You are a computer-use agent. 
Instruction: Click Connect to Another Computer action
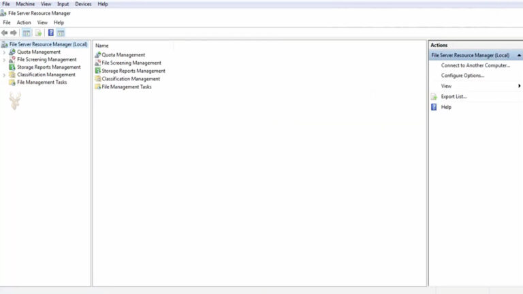pyautogui.click(x=475, y=65)
